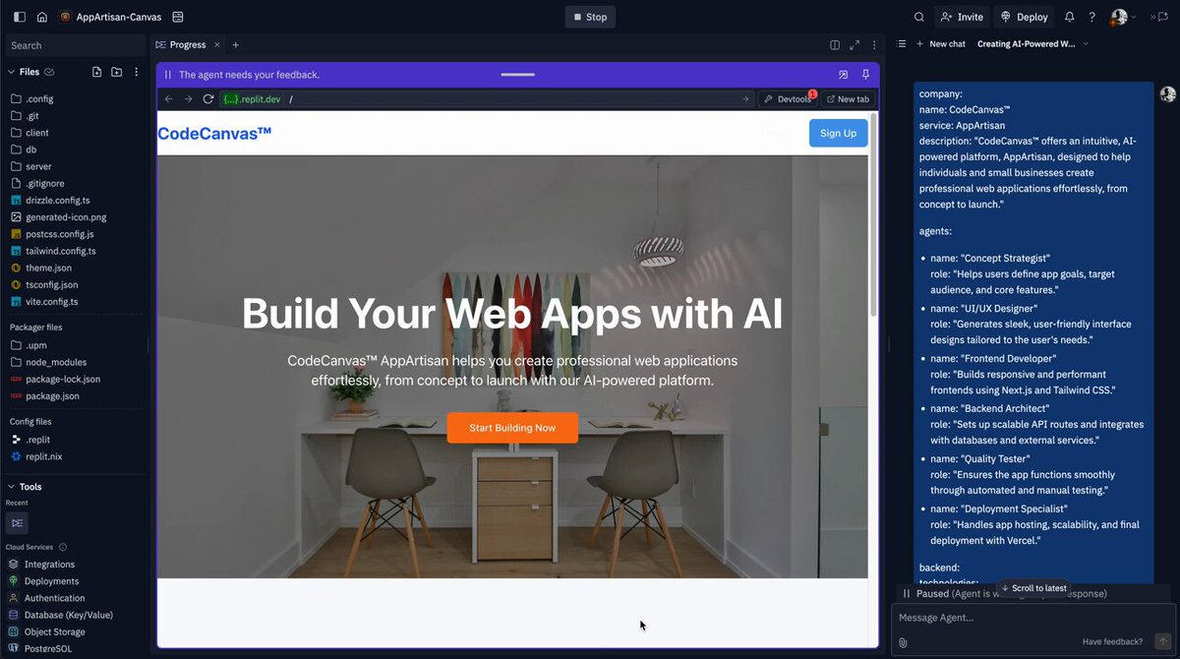Click the Sign Up button on webpage
The image size is (1180, 659).
[x=838, y=133]
